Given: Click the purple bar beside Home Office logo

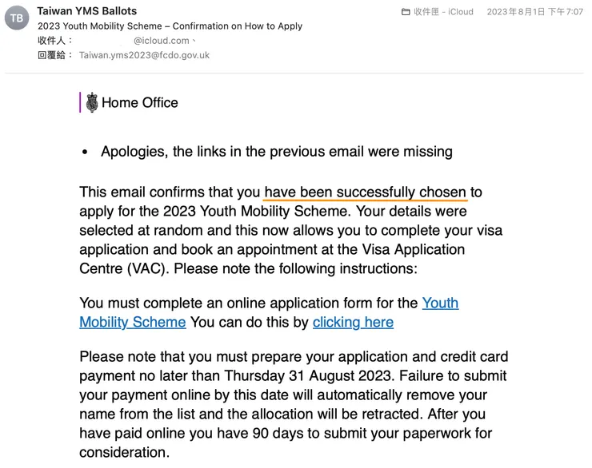Looking at the screenshot, I should pos(81,102).
